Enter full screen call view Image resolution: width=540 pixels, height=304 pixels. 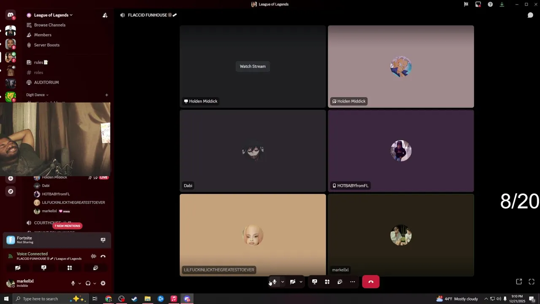[x=532, y=282]
